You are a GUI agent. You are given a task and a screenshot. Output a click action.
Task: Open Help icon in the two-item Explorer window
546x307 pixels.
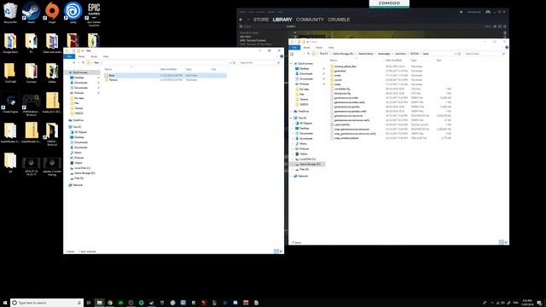coord(282,56)
